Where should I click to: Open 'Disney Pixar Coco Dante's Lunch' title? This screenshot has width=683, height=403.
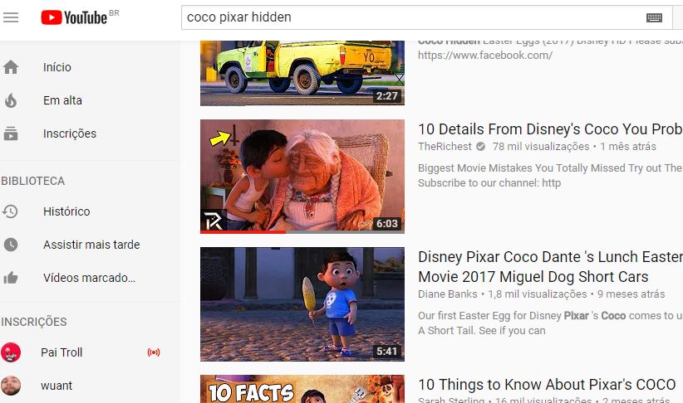550,266
